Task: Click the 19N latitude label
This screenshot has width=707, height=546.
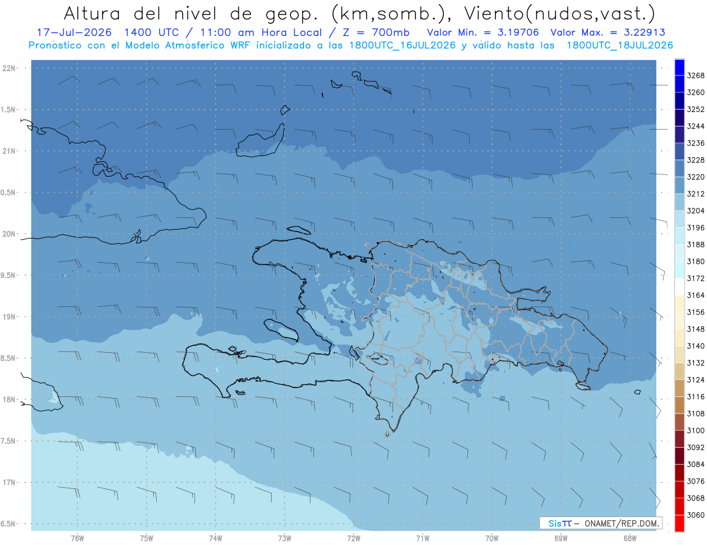Action: click(x=10, y=317)
